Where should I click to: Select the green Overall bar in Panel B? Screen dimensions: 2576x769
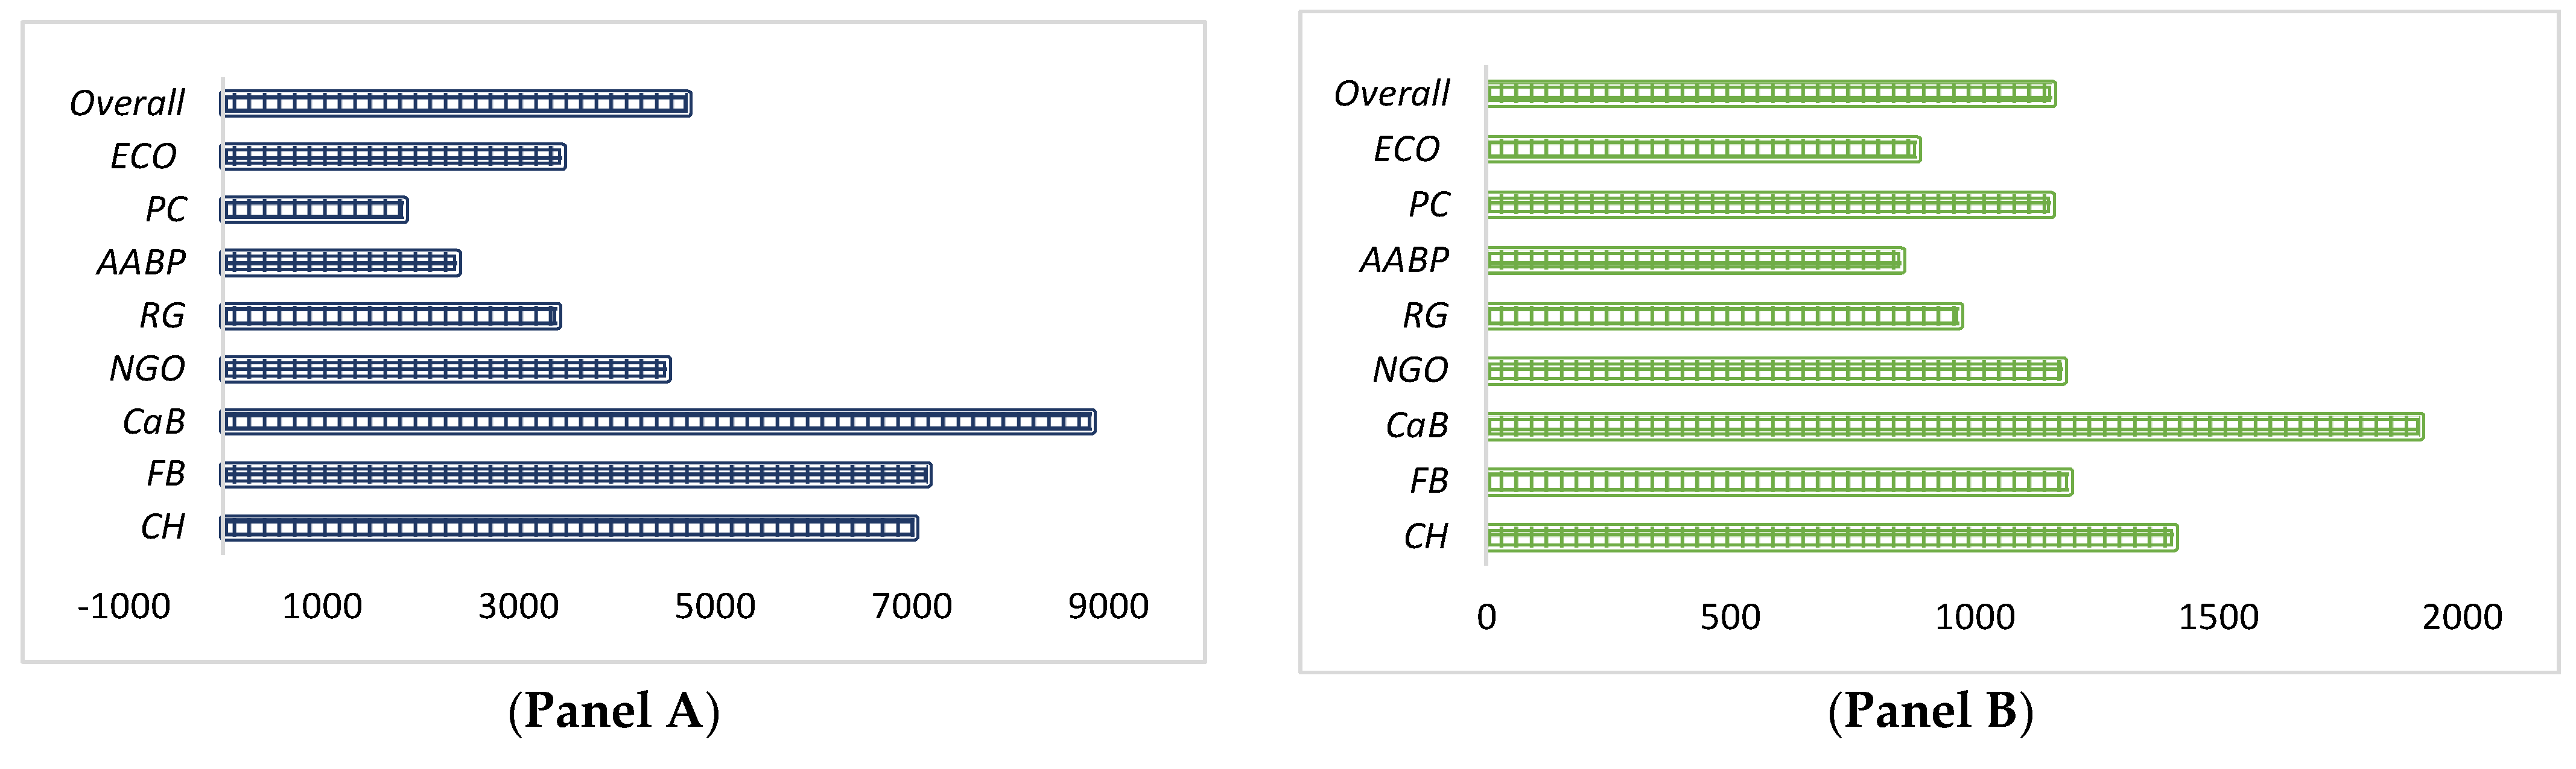pos(1770,94)
